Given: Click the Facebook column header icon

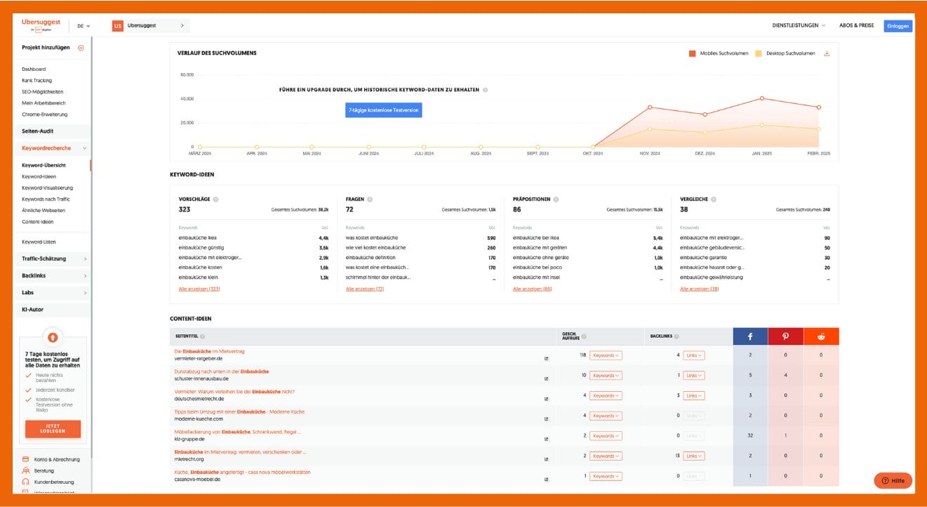Looking at the screenshot, I should pyautogui.click(x=750, y=336).
